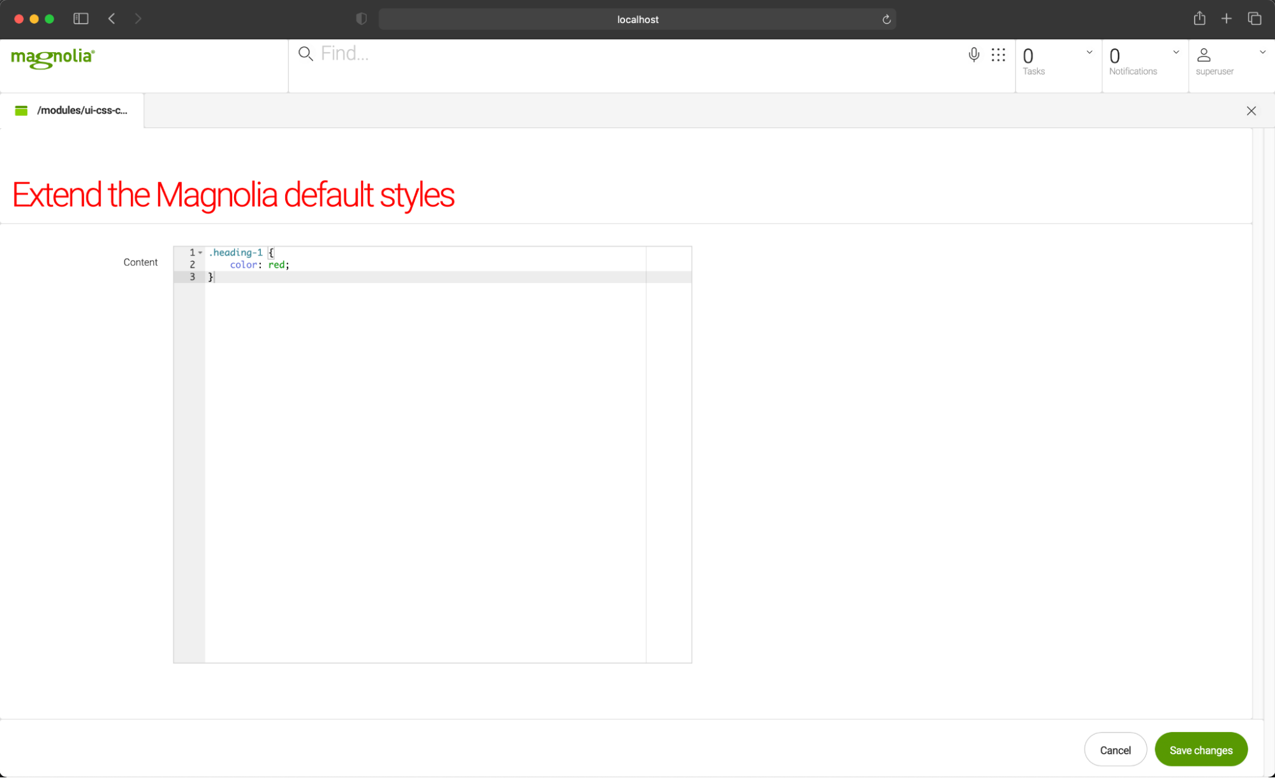Screen dimensions: 1275x778
Task: Click the superuser profile icon
Action: 1205,55
